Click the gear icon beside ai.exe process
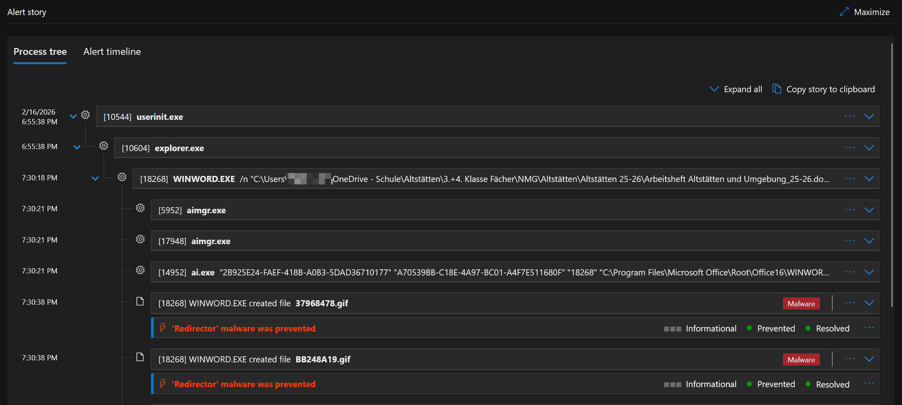Image resolution: width=902 pixels, height=405 pixels. [x=140, y=270]
